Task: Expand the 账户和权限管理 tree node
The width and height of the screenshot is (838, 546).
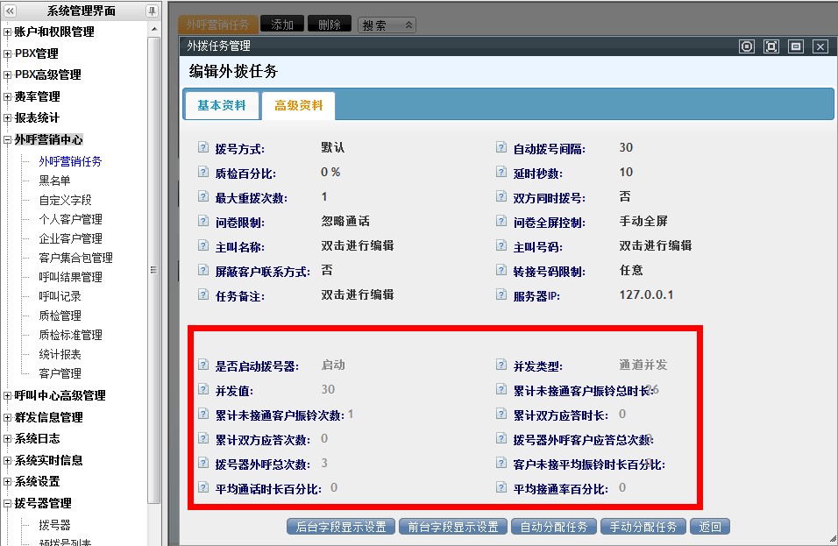Action: 7,32
